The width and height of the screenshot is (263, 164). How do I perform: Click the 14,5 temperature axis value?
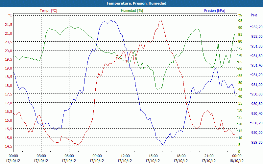(x=9, y=146)
